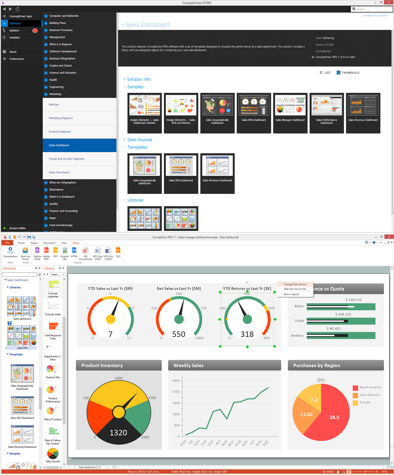Click the forward arrow in ConceptDraw STORE
Viewport: 394px width, 475px height.
[x=11, y=9]
